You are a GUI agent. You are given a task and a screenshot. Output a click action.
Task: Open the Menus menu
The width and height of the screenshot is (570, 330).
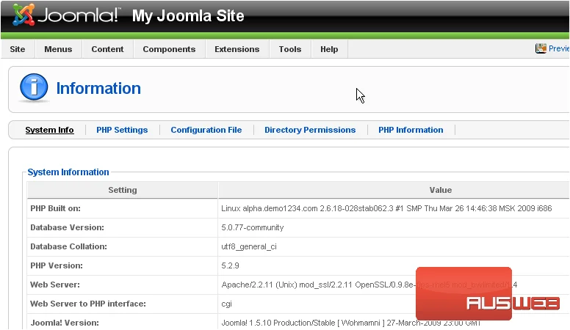click(x=58, y=49)
